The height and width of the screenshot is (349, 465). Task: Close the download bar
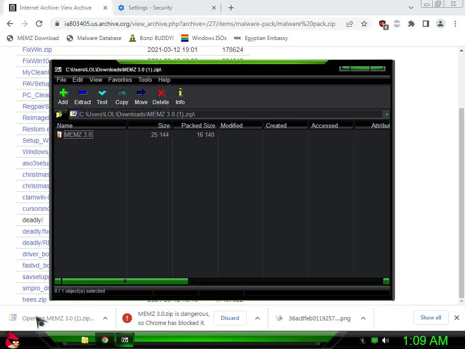[x=457, y=318]
